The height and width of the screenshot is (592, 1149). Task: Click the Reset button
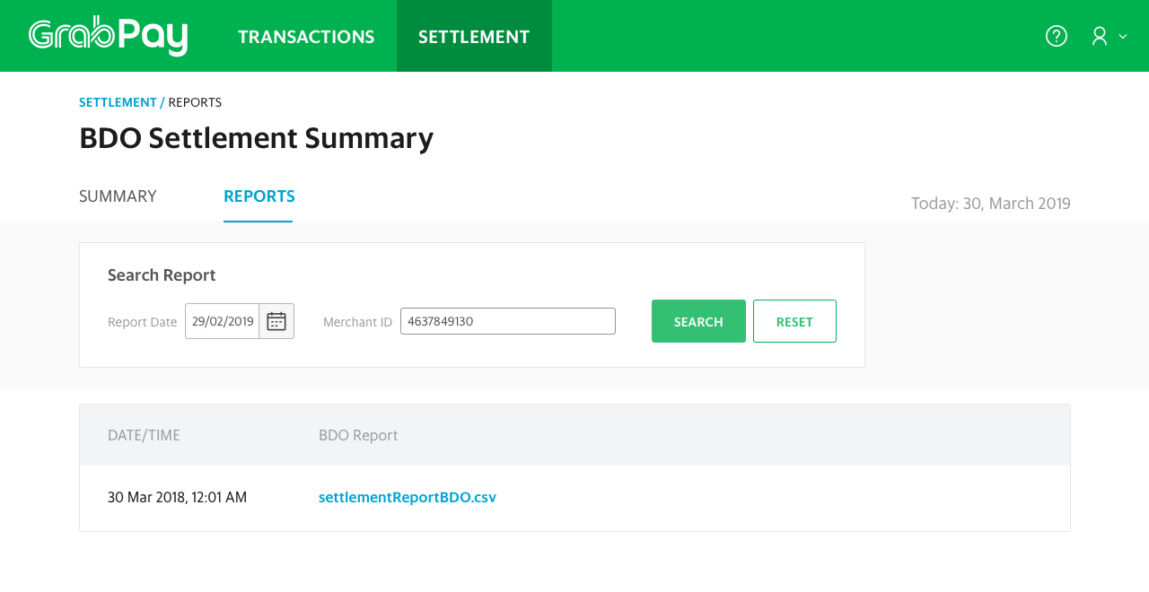pos(794,321)
